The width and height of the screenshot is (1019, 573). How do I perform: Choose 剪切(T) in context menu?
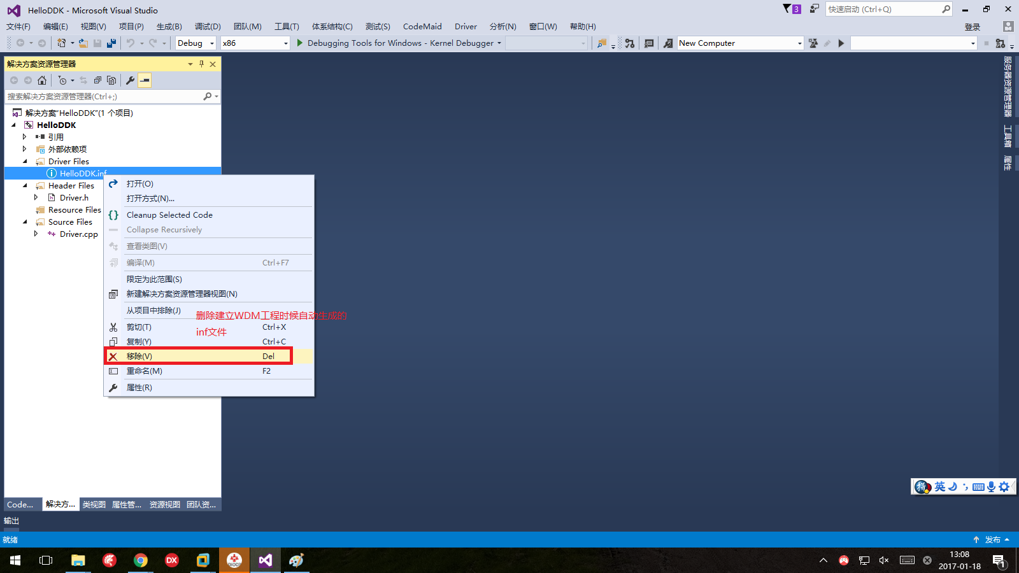click(209, 327)
